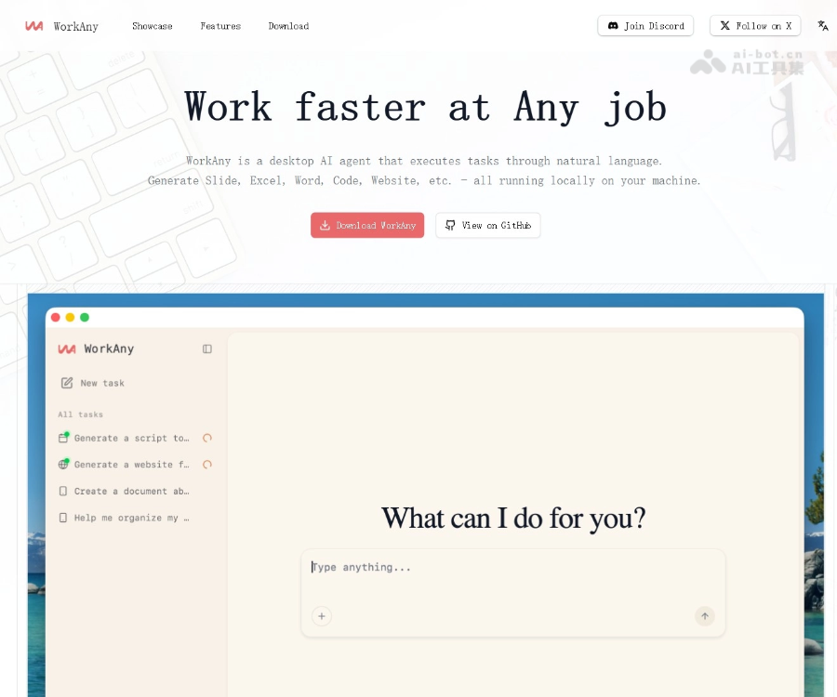The image size is (837, 697).
Task: Click the GitHub icon in View on GitHub
Action: point(449,225)
